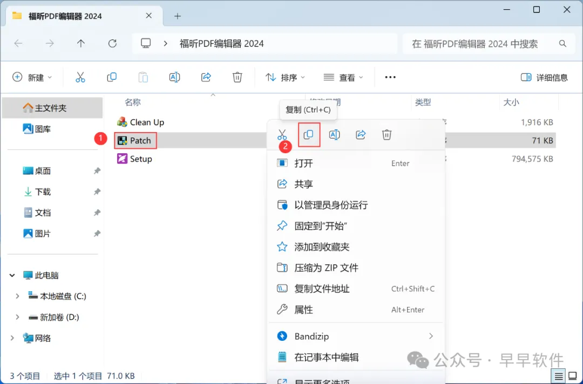Click Share icon in context menu top row
The image size is (583, 384).
click(361, 134)
